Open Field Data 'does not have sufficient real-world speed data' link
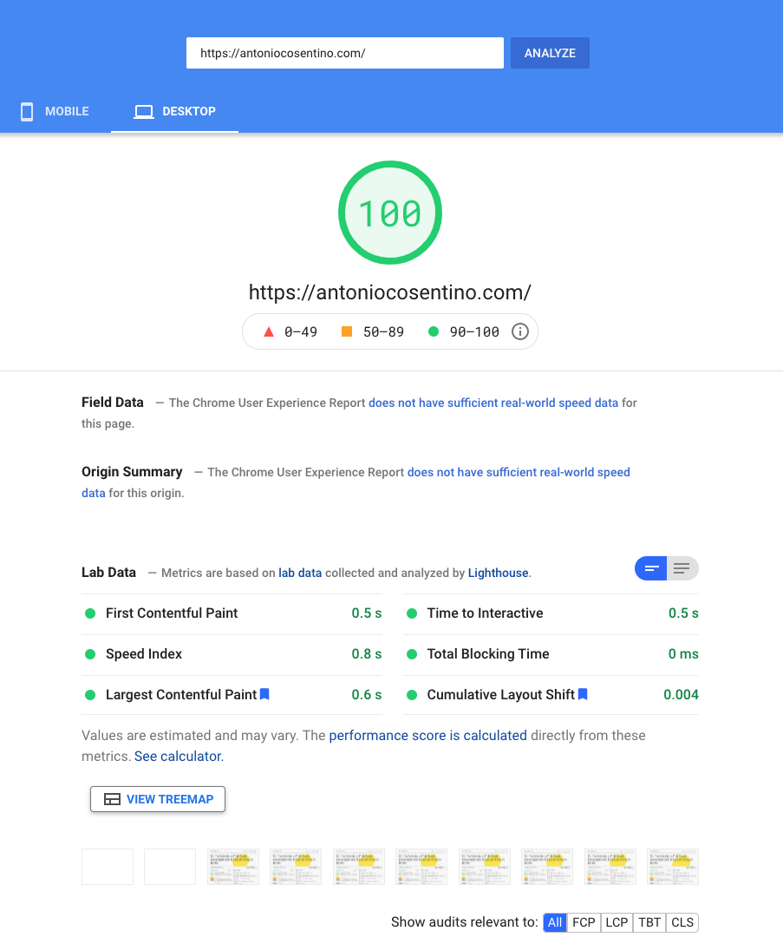Image resolution: width=783 pixels, height=944 pixels. click(493, 403)
